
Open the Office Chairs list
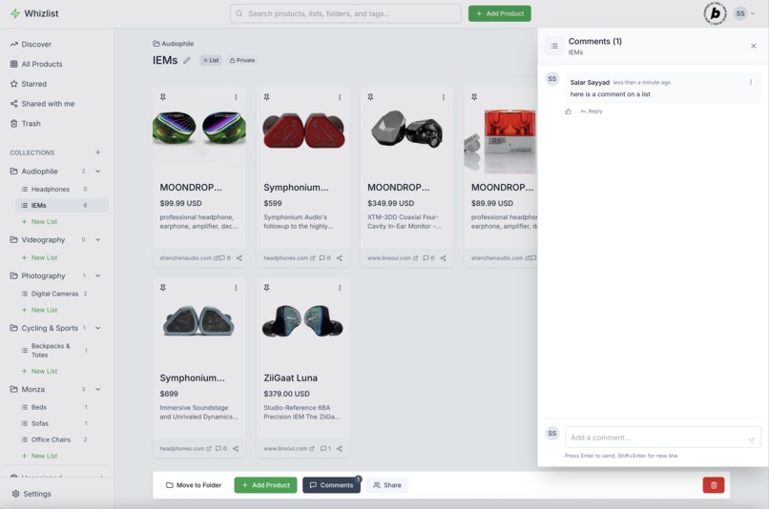coord(62,439)
